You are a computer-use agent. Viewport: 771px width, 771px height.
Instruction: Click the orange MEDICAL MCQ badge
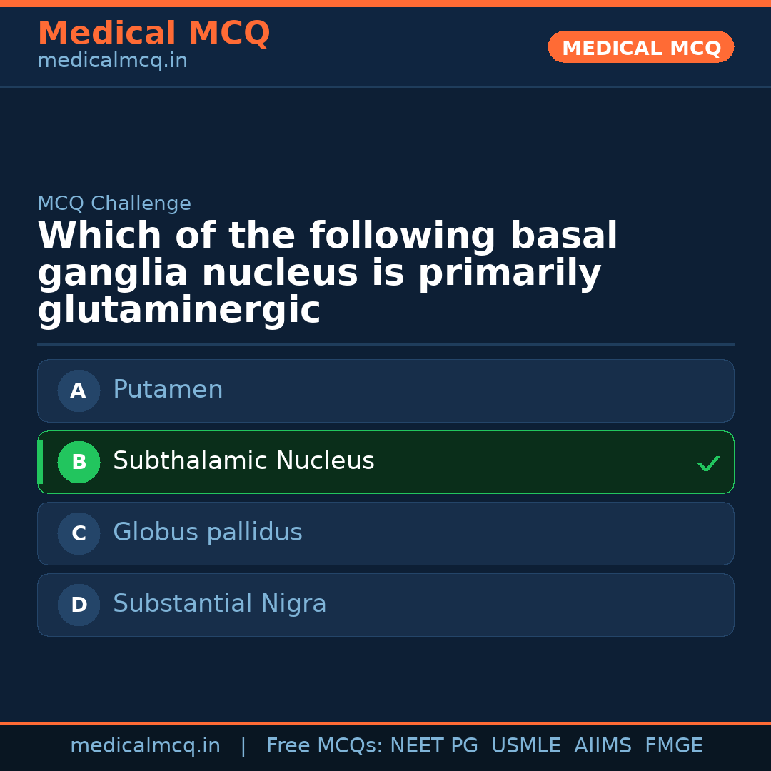click(x=640, y=47)
